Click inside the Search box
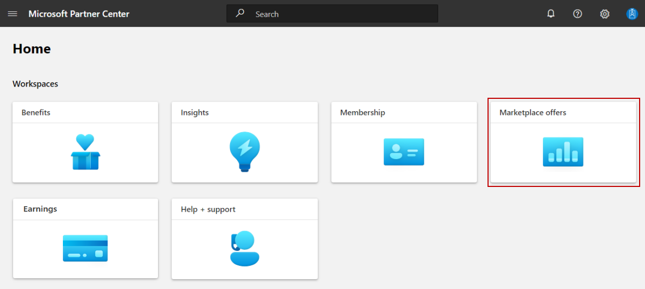Screen dimensions: 645x289 click(344, 14)
